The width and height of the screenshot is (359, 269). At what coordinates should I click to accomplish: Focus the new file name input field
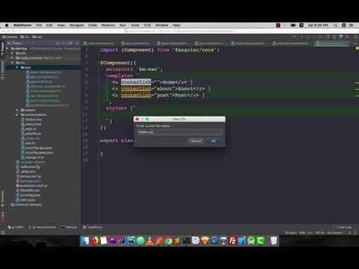179,132
